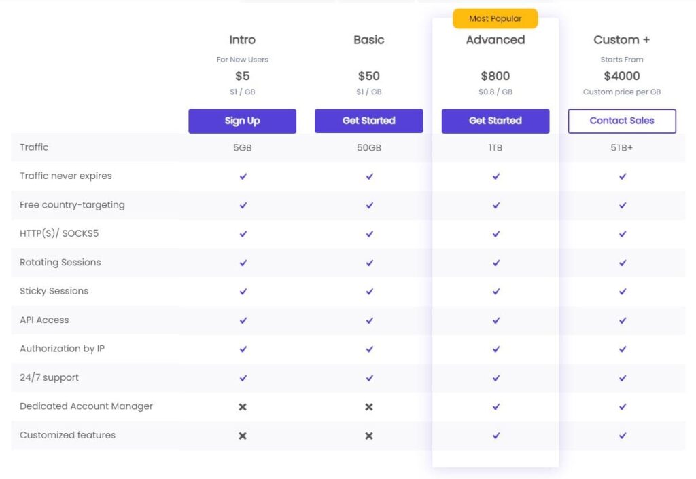Click the Basic checkmark for Authorization by IP

click(x=369, y=349)
